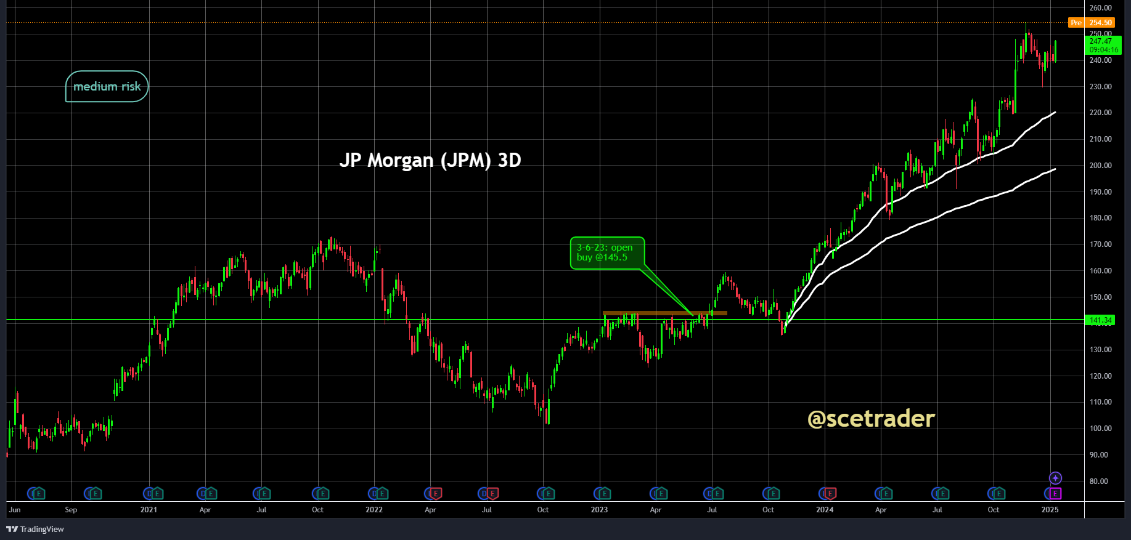The width and height of the screenshot is (1131, 540).
Task: Open the green earnings icon at Jul 2021
Action: [264, 493]
